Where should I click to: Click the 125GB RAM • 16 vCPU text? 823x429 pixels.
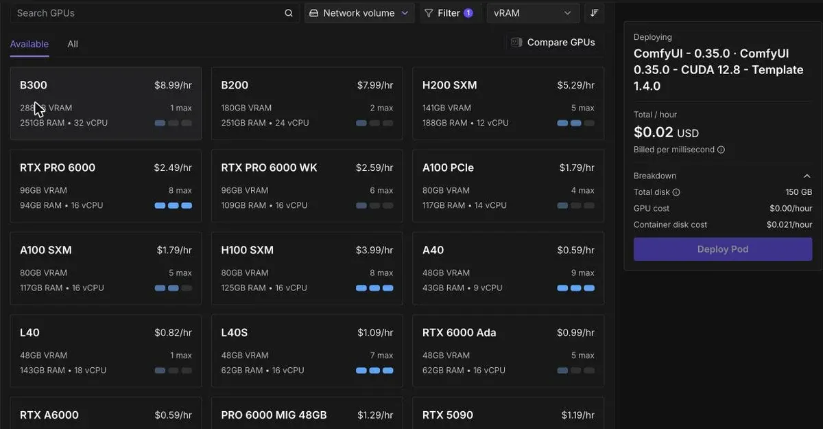coord(264,288)
